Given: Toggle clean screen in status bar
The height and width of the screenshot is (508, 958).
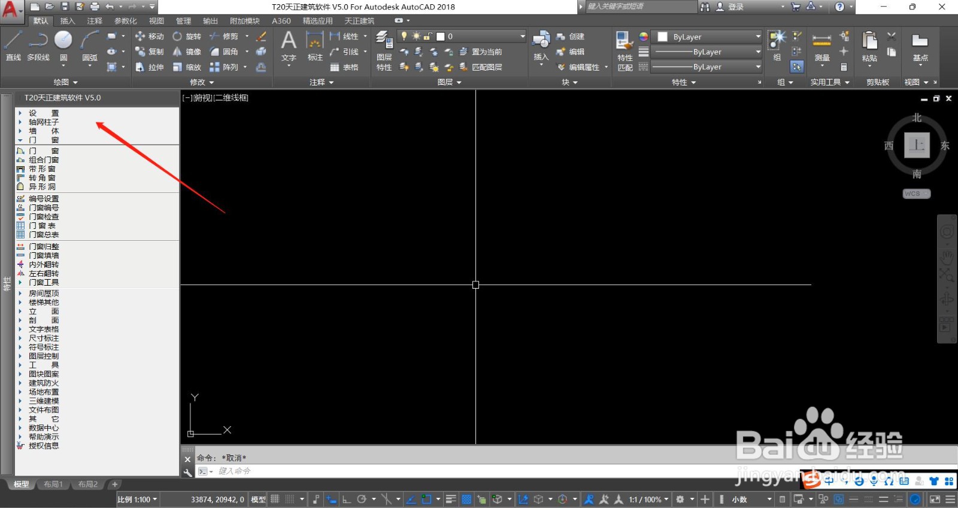Looking at the screenshot, I should (935, 499).
